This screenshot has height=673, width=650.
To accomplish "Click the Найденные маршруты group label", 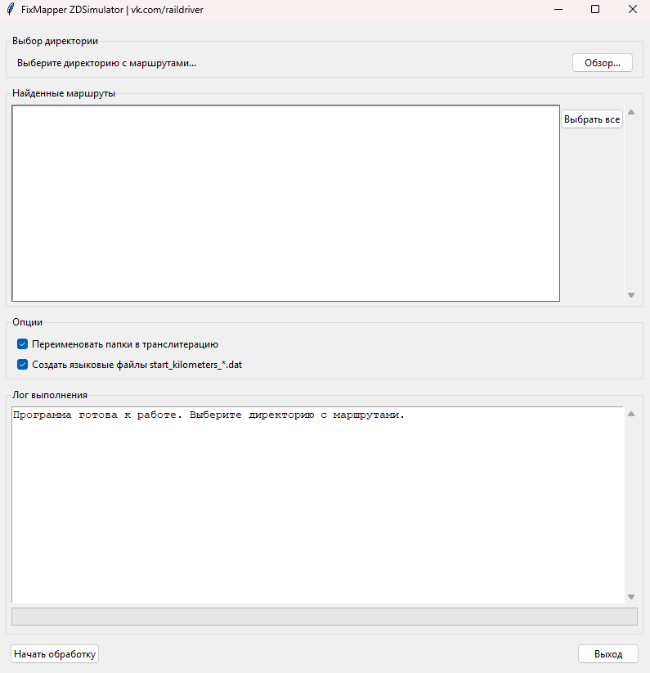I will (64, 93).
